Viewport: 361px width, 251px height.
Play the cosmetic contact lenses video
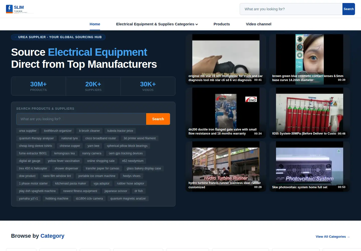point(310,59)
